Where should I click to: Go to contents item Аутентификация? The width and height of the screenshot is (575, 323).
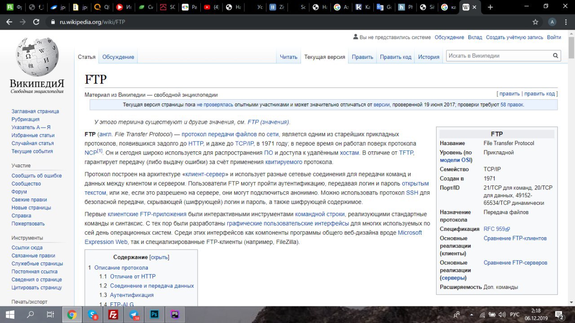click(132, 295)
